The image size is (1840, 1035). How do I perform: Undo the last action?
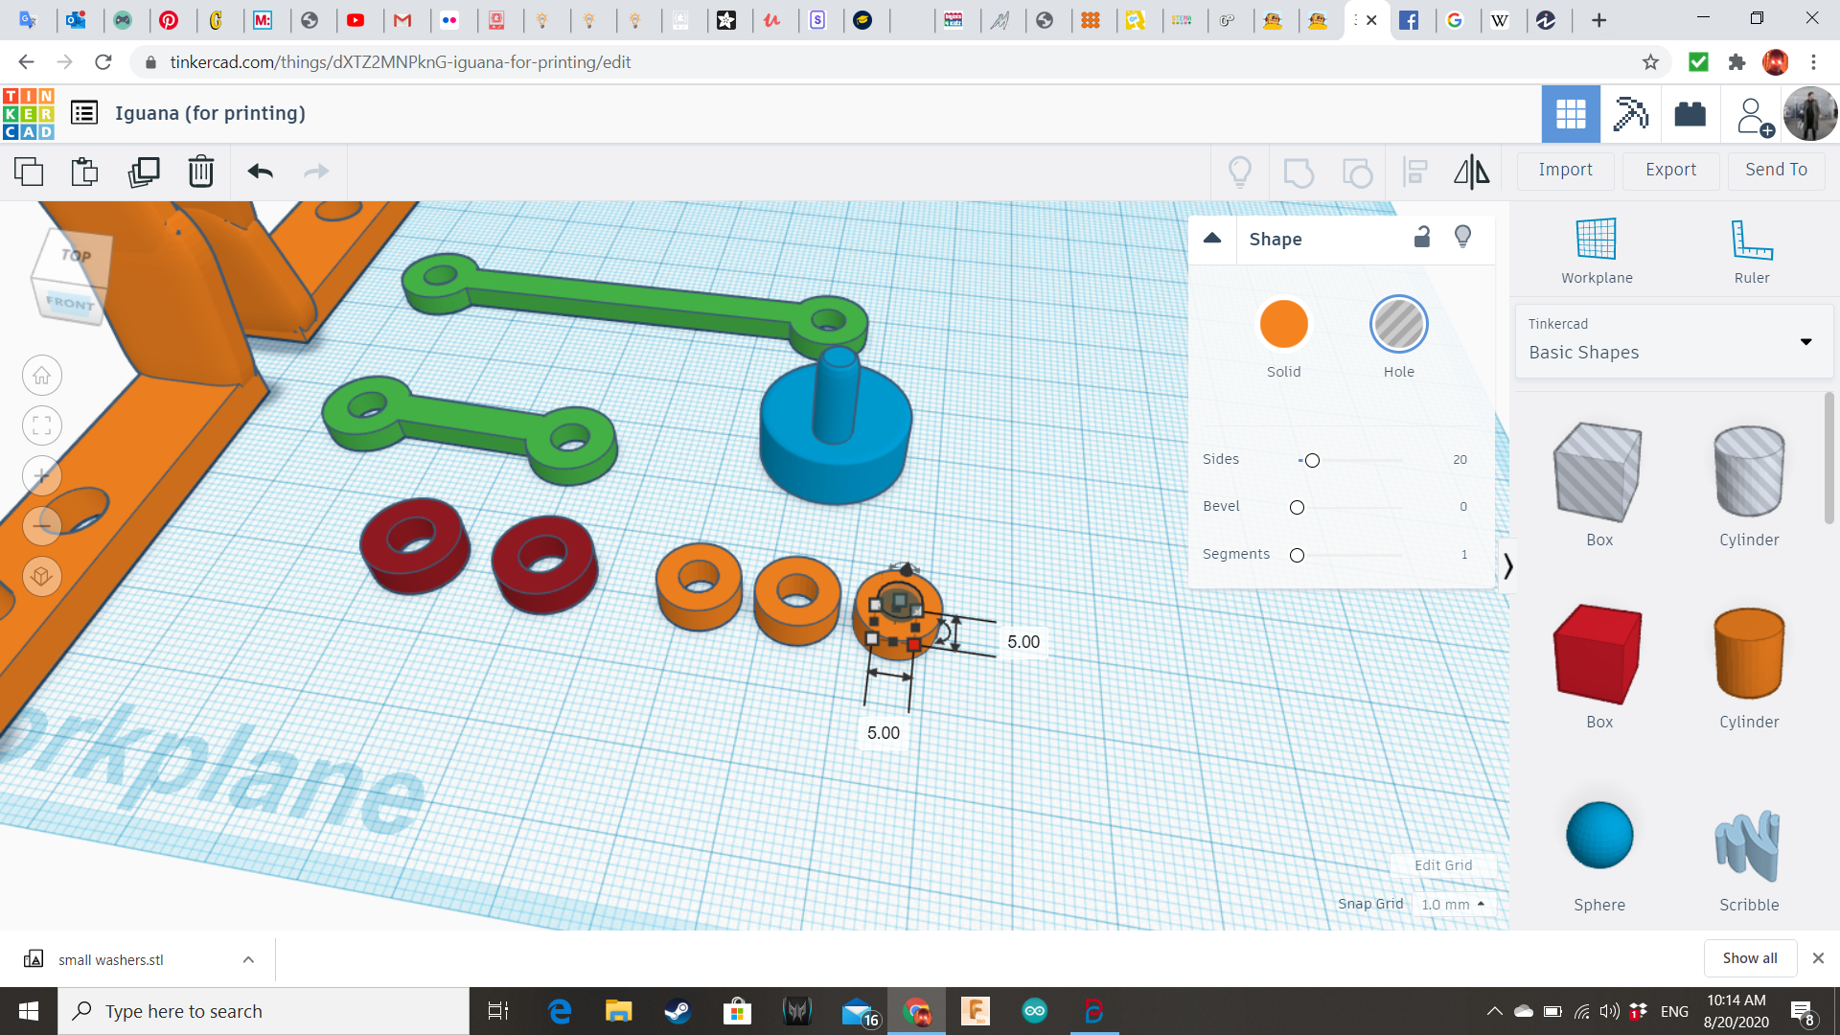261,172
